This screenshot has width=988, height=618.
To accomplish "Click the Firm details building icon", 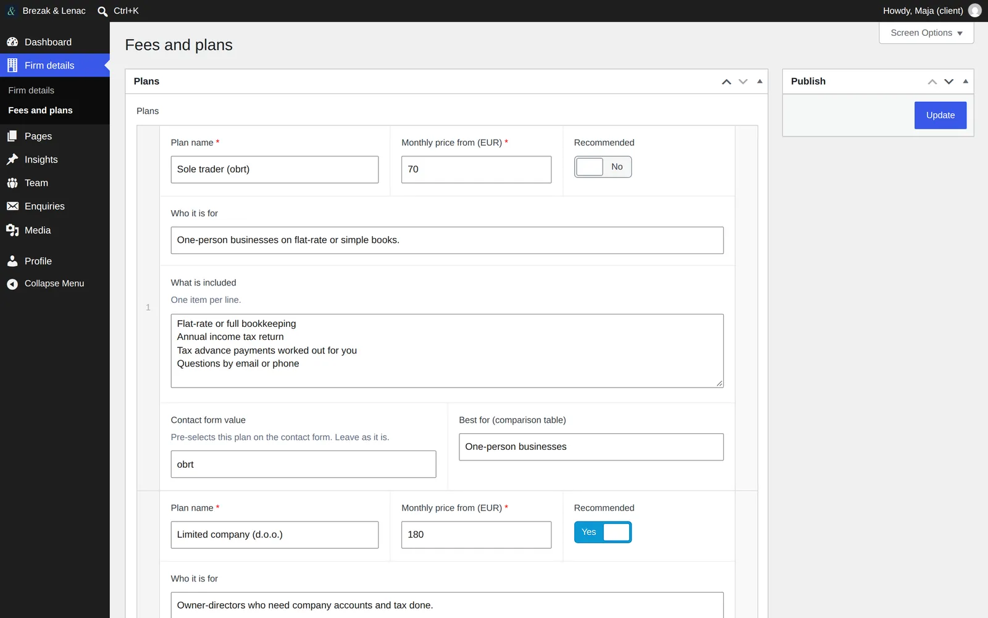I will pos(12,66).
